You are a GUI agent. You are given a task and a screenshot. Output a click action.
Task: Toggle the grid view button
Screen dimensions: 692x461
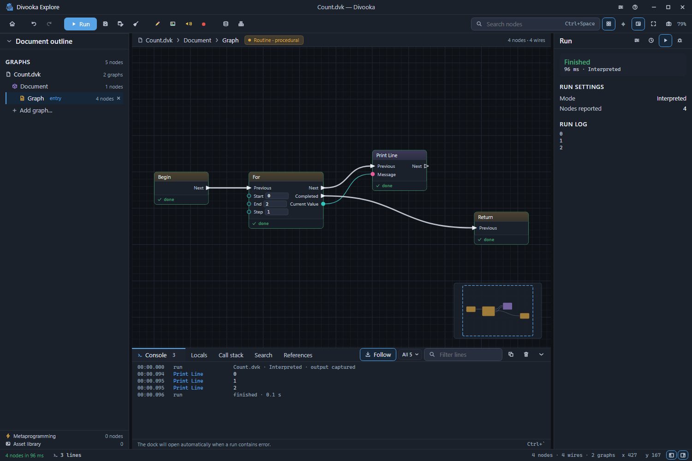[x=608, y=24]
